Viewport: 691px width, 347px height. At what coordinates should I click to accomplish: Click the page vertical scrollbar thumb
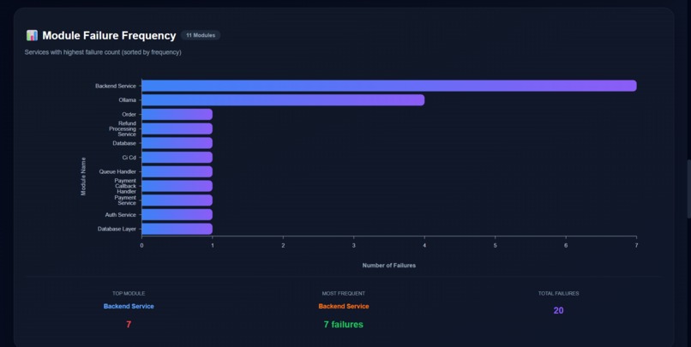(688, 188)
